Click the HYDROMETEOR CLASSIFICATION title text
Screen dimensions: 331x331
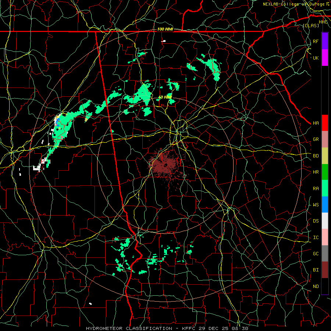pyautogui.click(x=129, y=328)
